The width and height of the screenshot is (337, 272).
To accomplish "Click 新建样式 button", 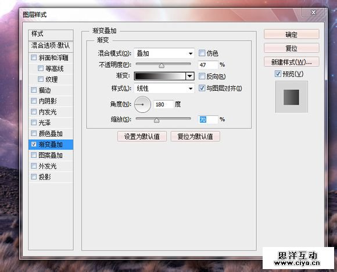I will [x=292, y=62].
